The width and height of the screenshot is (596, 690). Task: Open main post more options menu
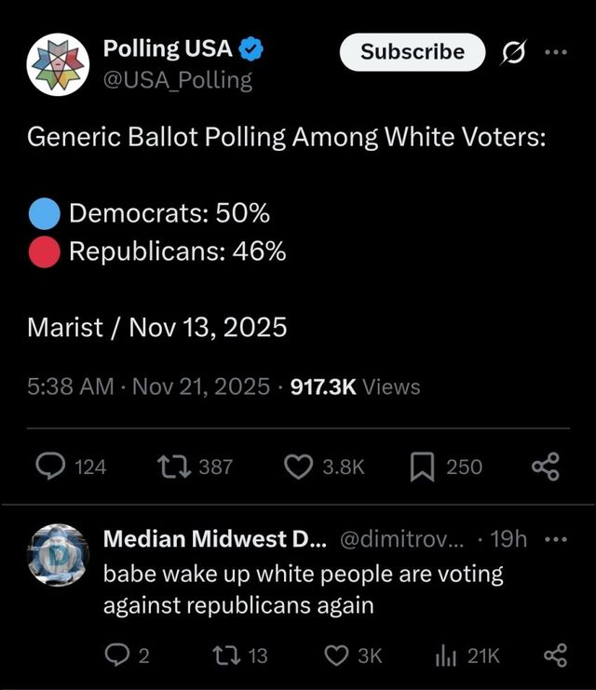pyautogui.click(x=556, y=52)
